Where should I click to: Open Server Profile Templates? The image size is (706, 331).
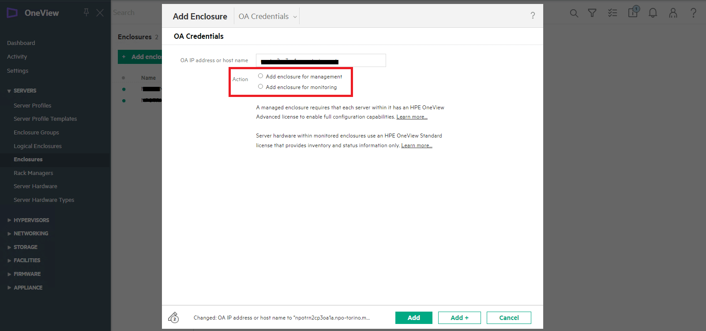point(45,119)
